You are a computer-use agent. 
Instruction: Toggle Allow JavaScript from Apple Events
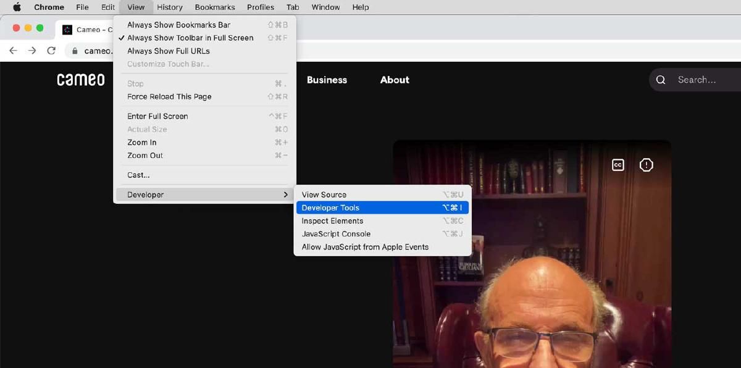point(382,247)
